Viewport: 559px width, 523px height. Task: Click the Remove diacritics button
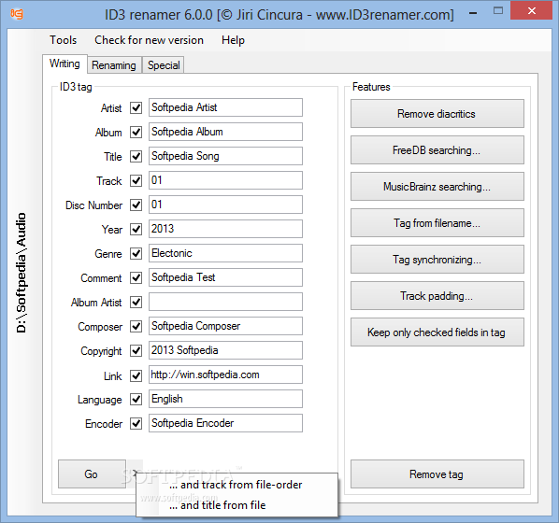point(437,114)
